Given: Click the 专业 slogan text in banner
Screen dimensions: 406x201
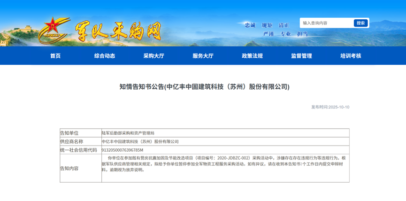Looking at the screenshot, I should (x=285, y=34).
